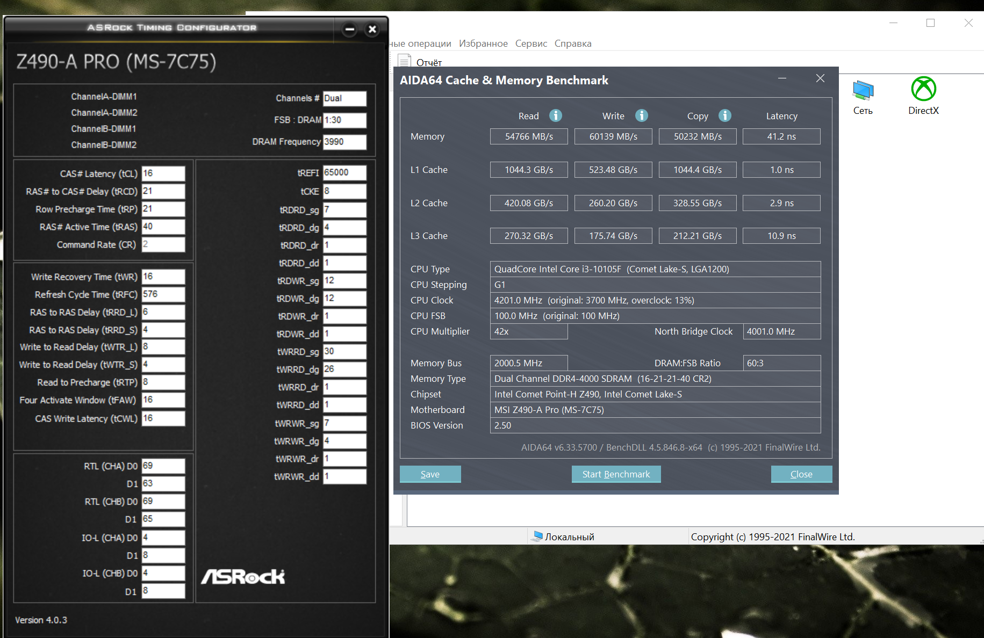Click the CAS# Latency (tCL) field
This screenshot has width=984, height=638.
163,173
